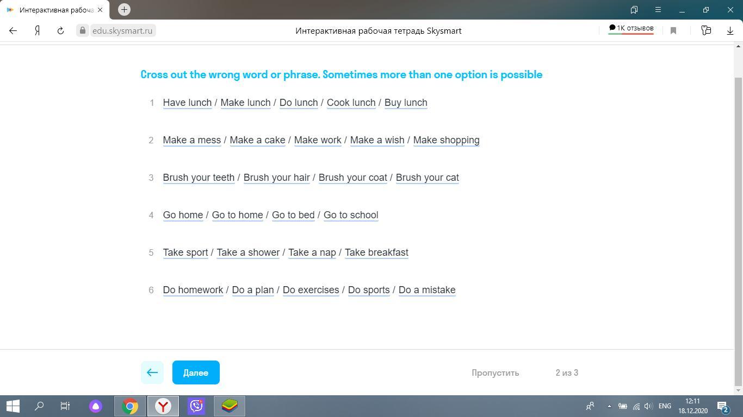Cross out 'Do sports'
The height and width of the screenshot is (417, 743).
(369, 290)
